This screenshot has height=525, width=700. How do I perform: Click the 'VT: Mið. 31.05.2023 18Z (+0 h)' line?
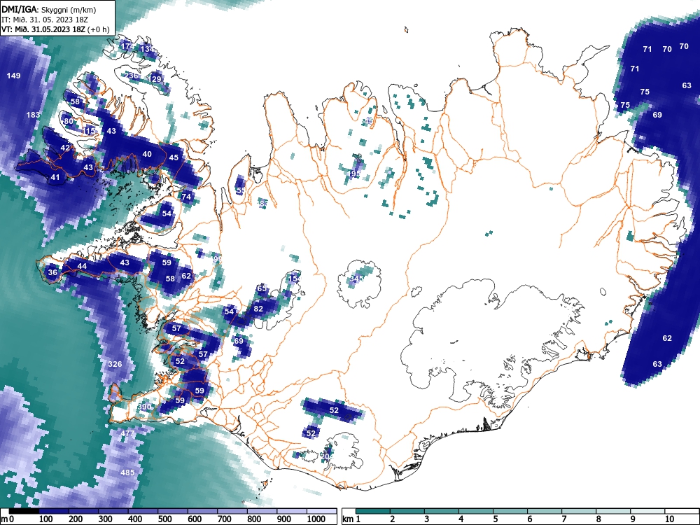point(55,29)
